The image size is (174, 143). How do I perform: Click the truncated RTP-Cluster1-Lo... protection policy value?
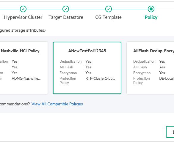pyautogui.click(x=100, y=79)
